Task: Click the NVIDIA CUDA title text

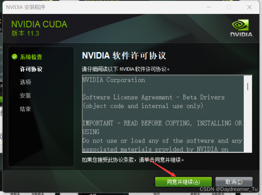Action: [39, 24]
